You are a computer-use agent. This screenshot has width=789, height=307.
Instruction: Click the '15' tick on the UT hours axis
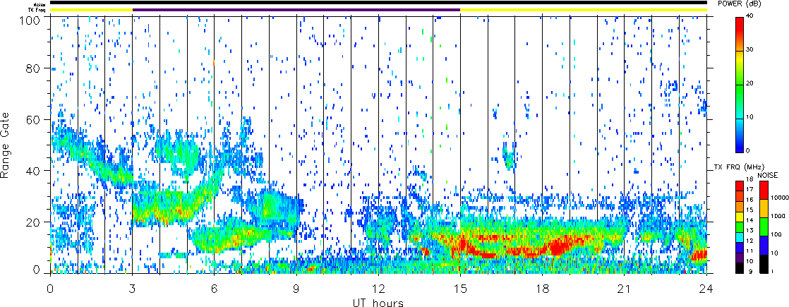click(x=460, y=288)
